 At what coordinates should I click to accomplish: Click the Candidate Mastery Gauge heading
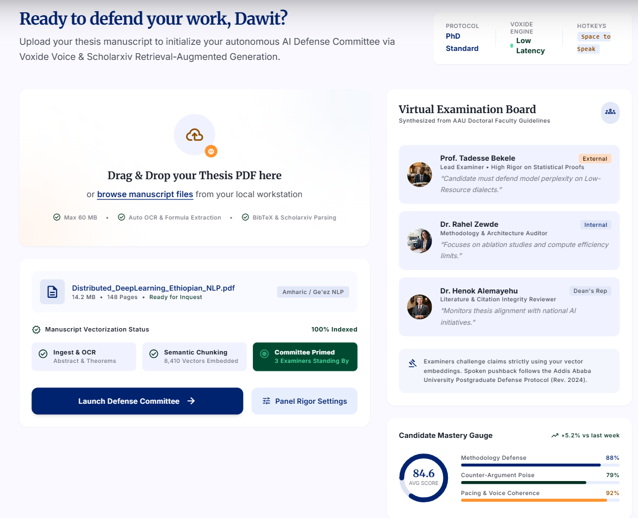click(446, 436)
